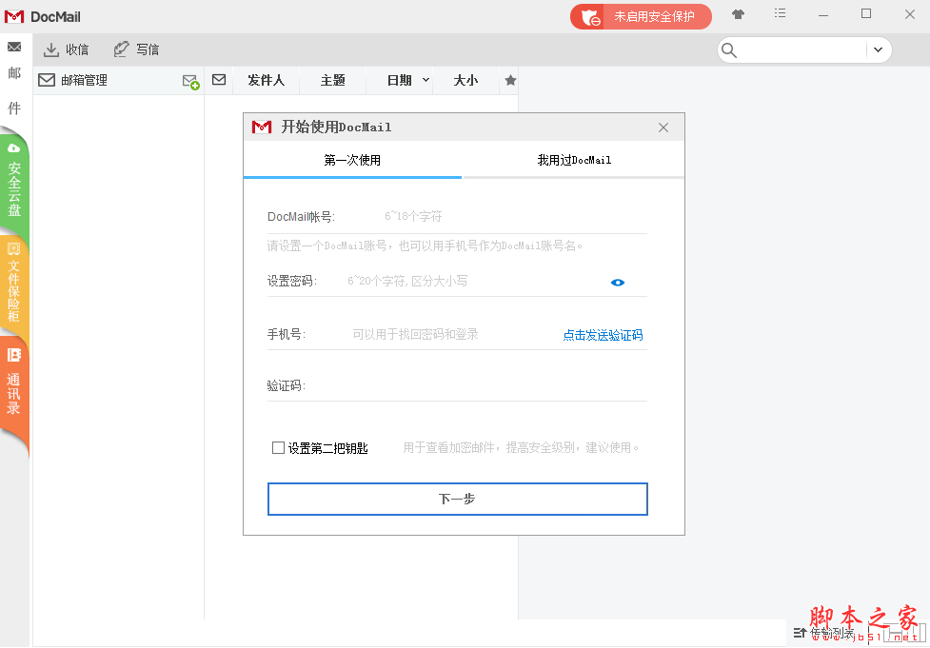The height and width of the screenshot is (648, 930).
Task: Select the 第一次使用 tab
Action: tap(352, 160)
